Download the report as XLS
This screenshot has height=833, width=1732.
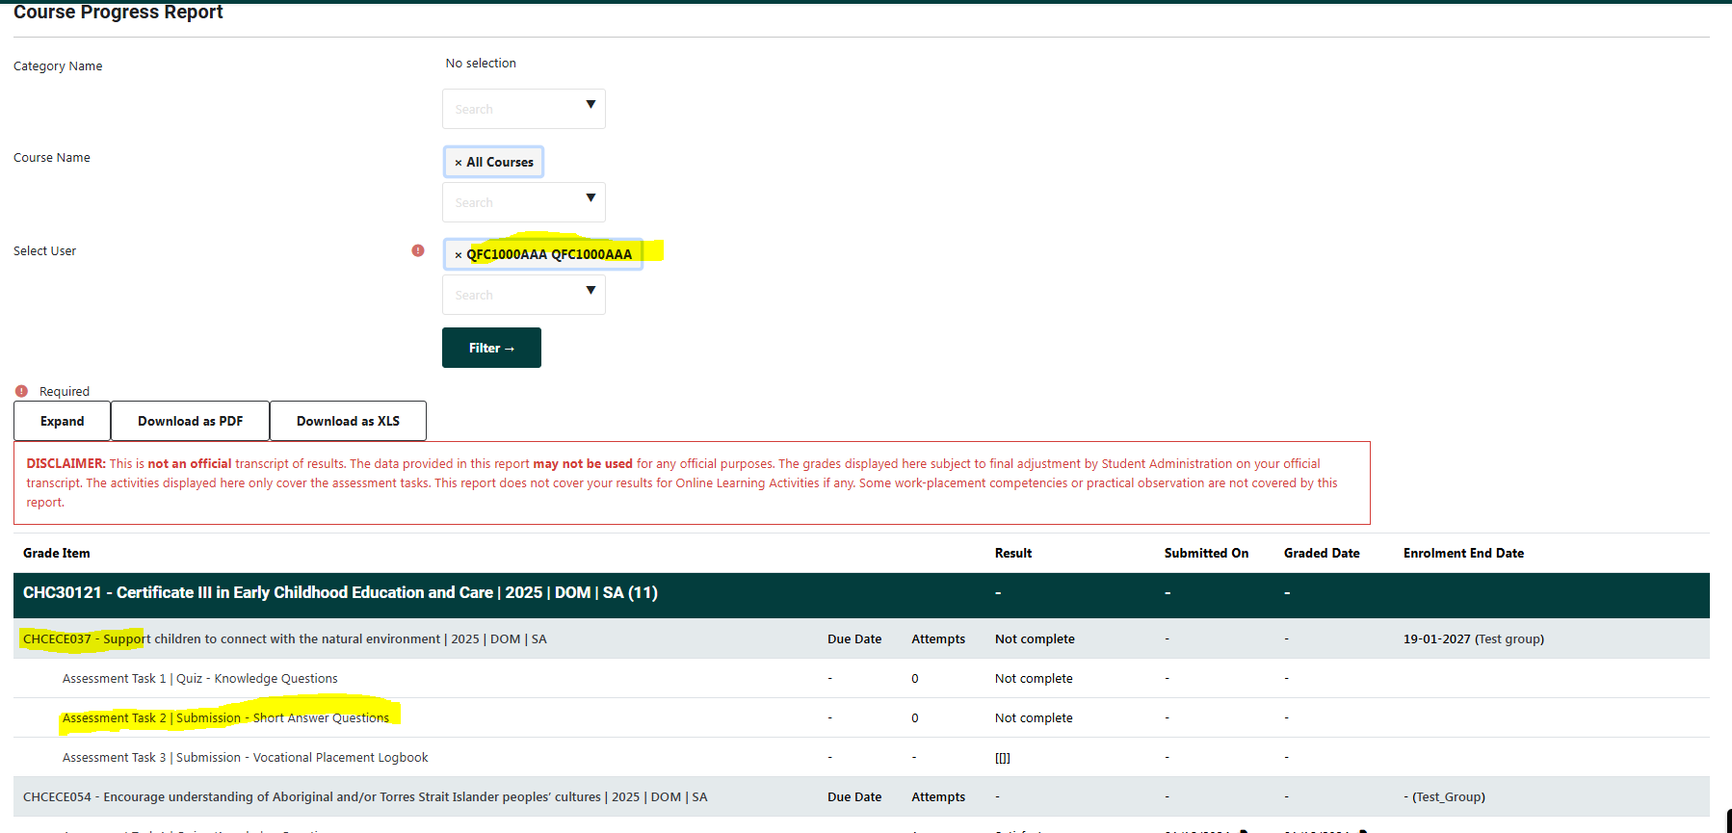click(348, 421)
